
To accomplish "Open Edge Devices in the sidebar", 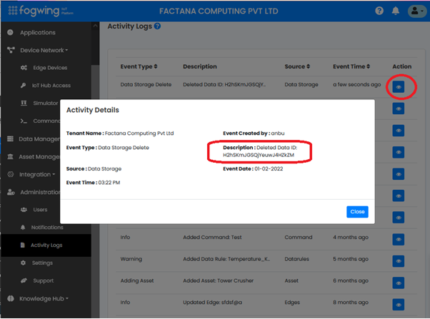I will [x=50, y=68].
